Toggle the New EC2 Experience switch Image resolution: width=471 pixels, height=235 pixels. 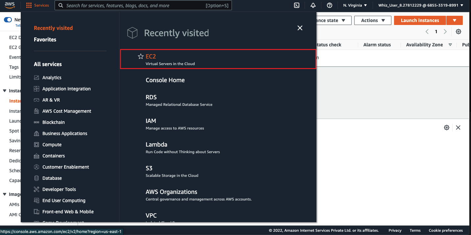[x=8, y=20]
